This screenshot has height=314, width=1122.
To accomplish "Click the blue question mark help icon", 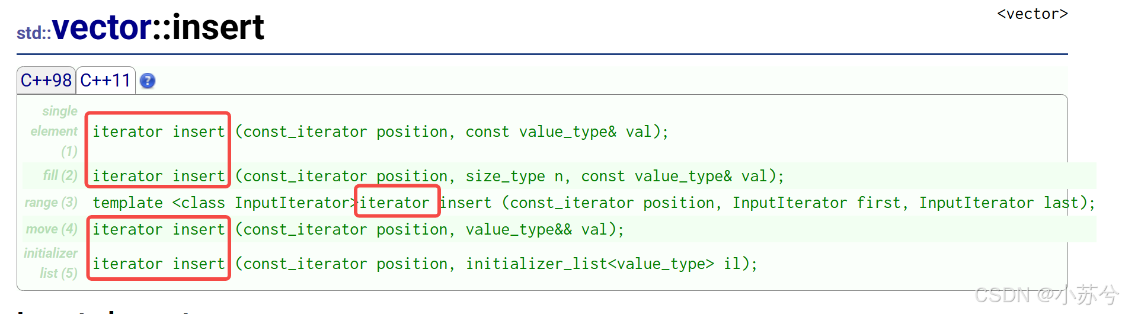I will [148, 81].
